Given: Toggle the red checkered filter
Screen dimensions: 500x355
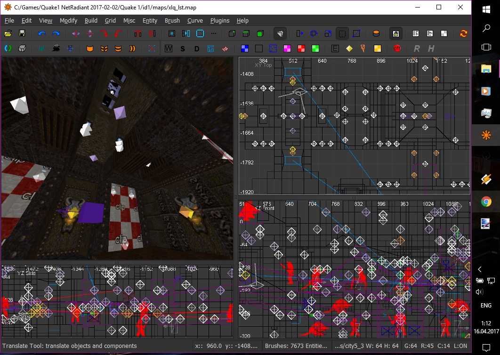Looking at the screenshot, I should tap(301, 48).
